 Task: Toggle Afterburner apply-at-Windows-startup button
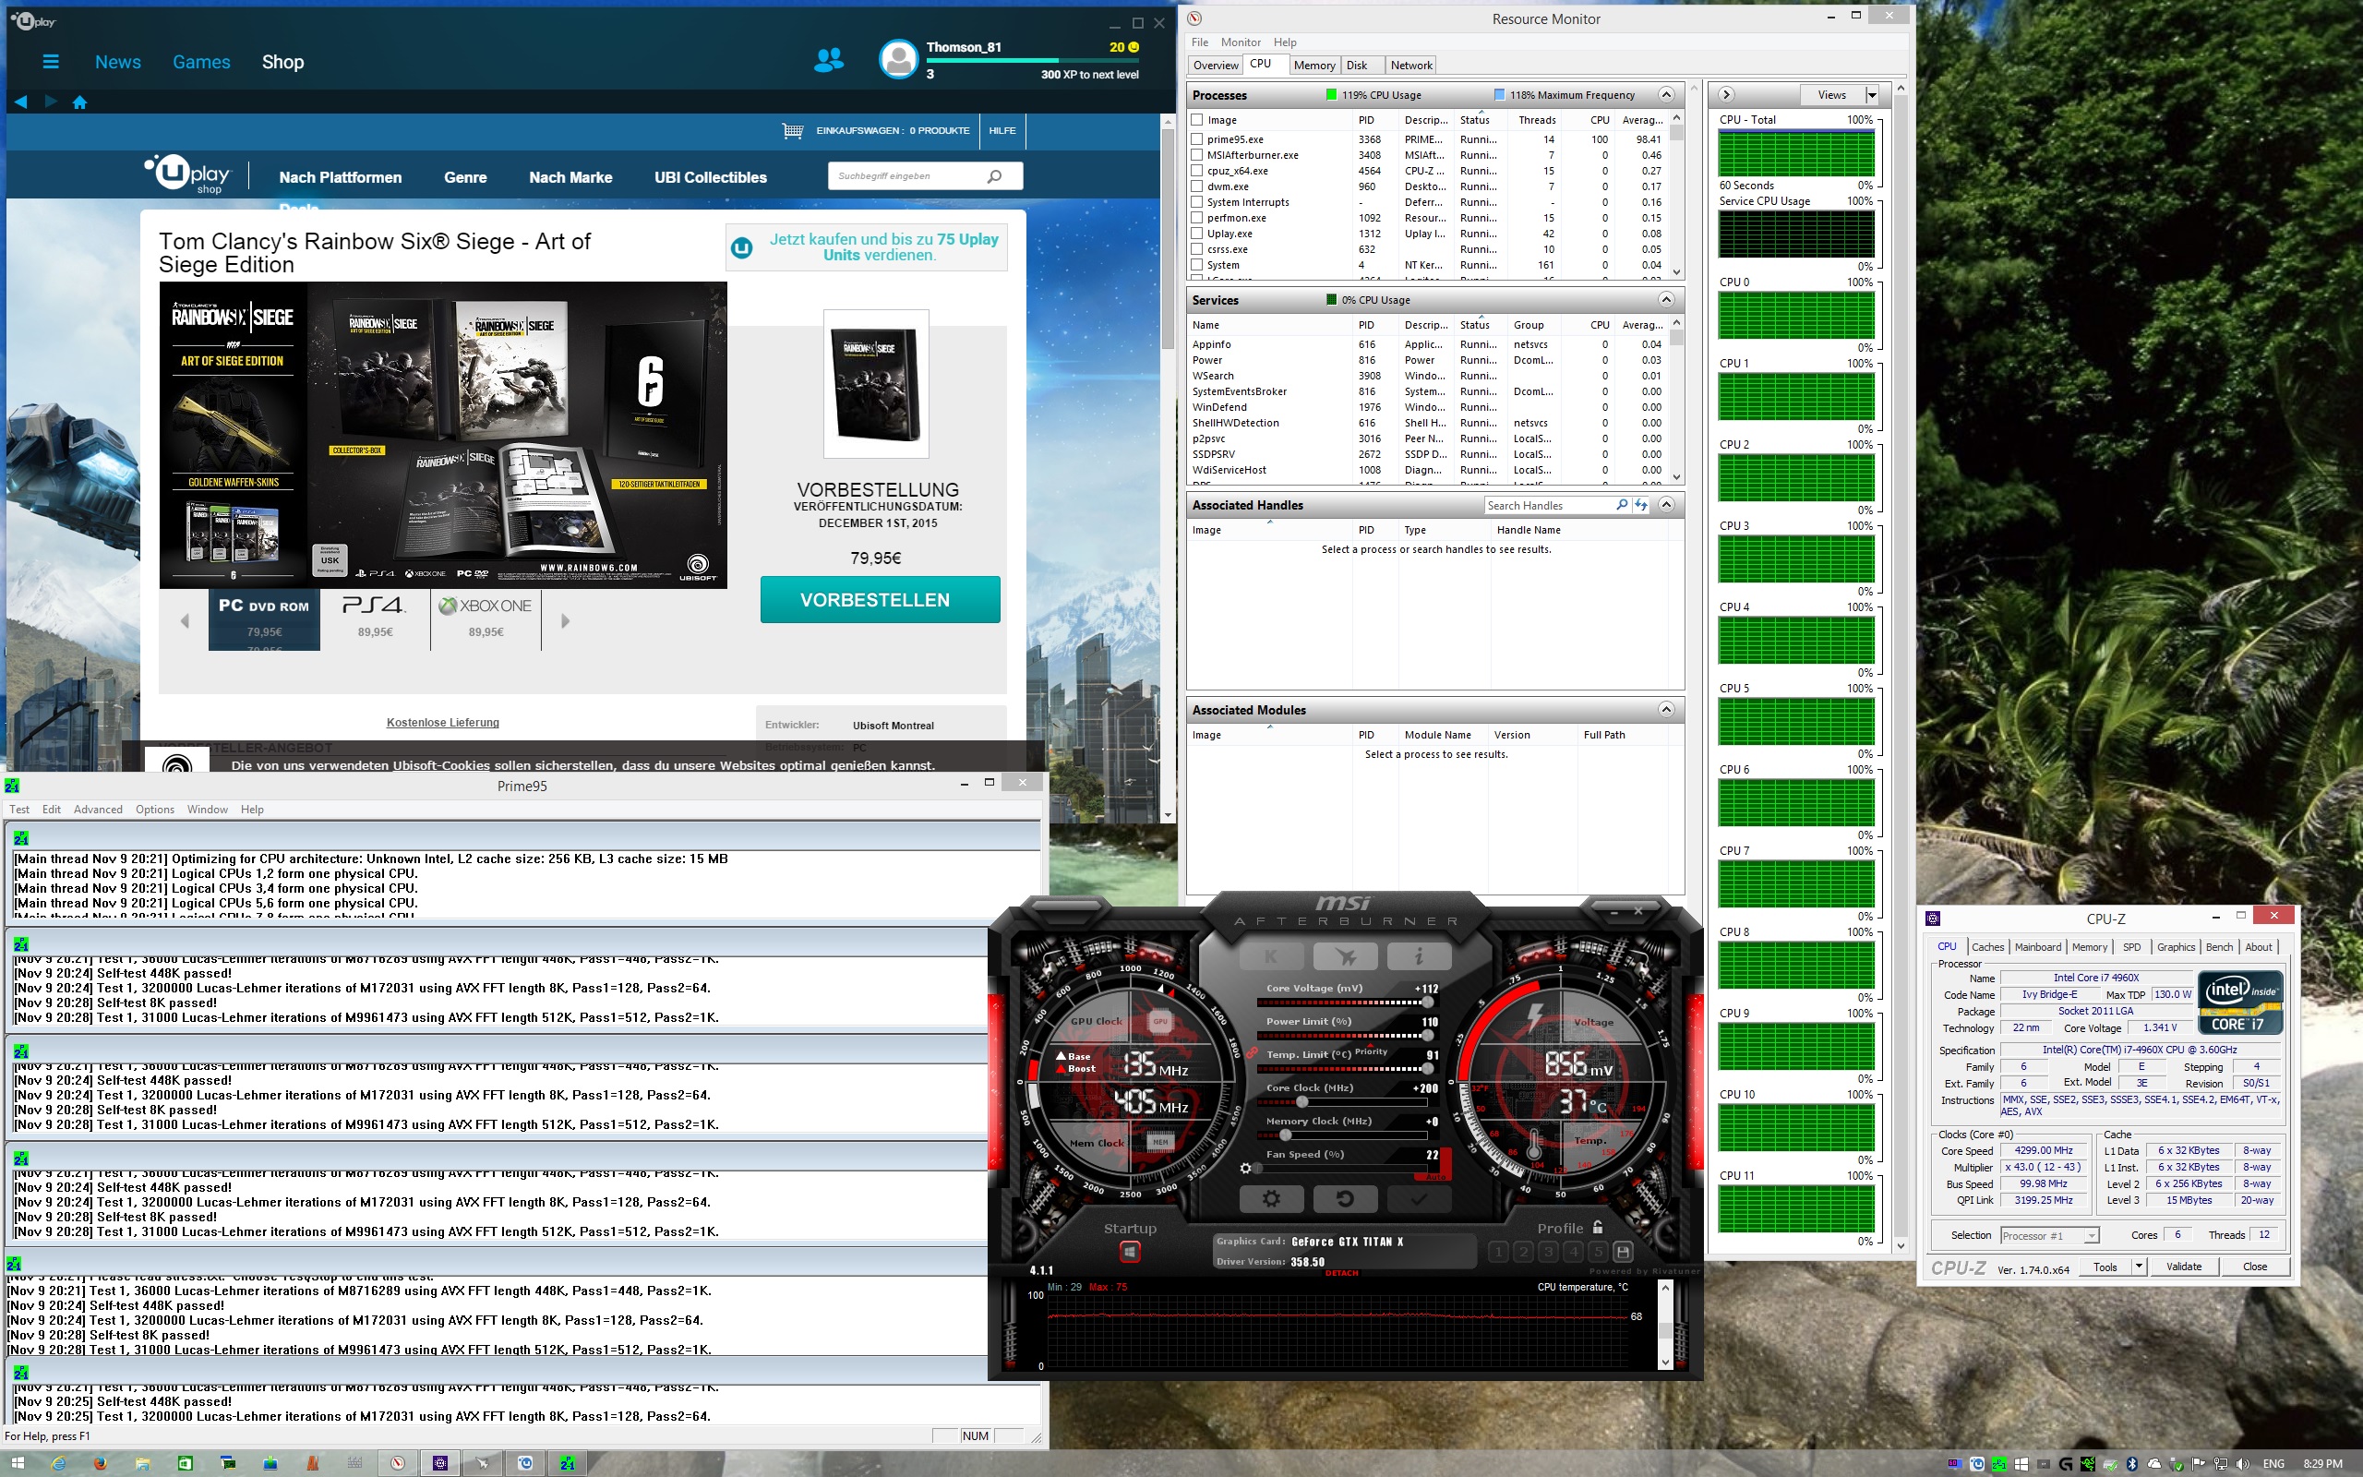pyautogui.click(x=1130, y=1252)
